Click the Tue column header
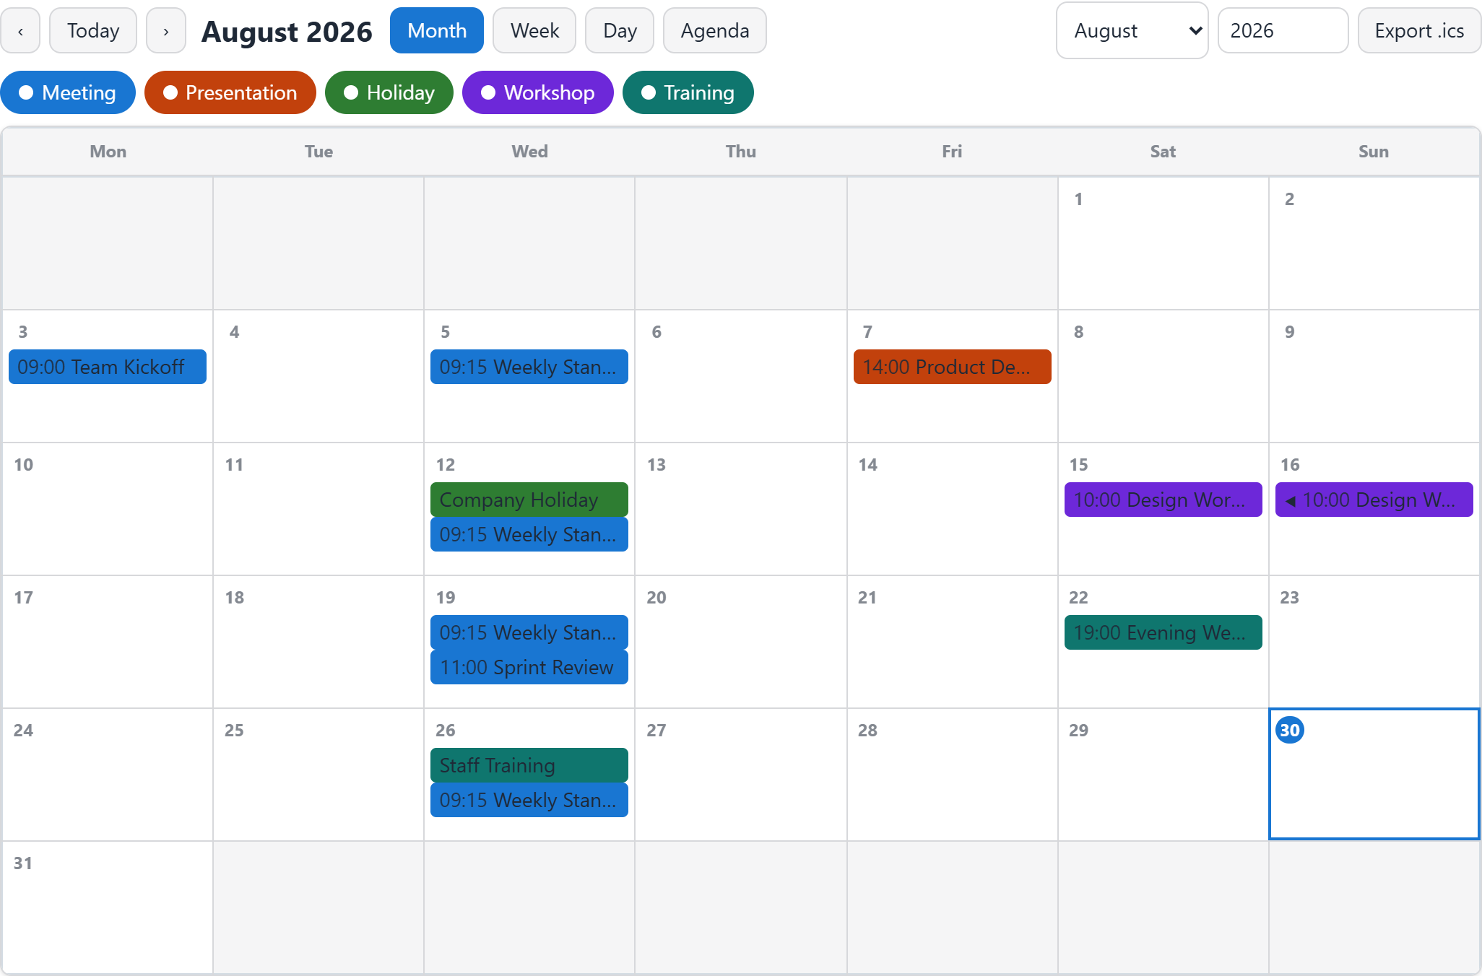1482x976 pixels. point(319,152)
